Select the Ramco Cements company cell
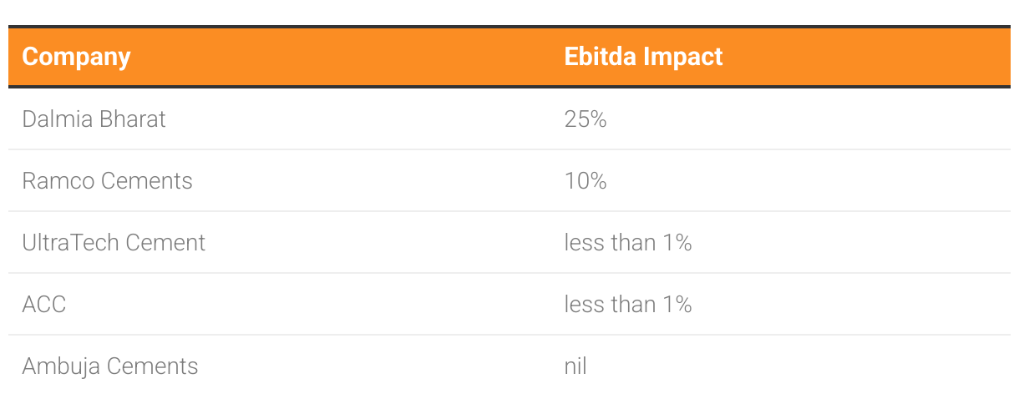Screen dimensions: 1019x404 tap(108, 181)
